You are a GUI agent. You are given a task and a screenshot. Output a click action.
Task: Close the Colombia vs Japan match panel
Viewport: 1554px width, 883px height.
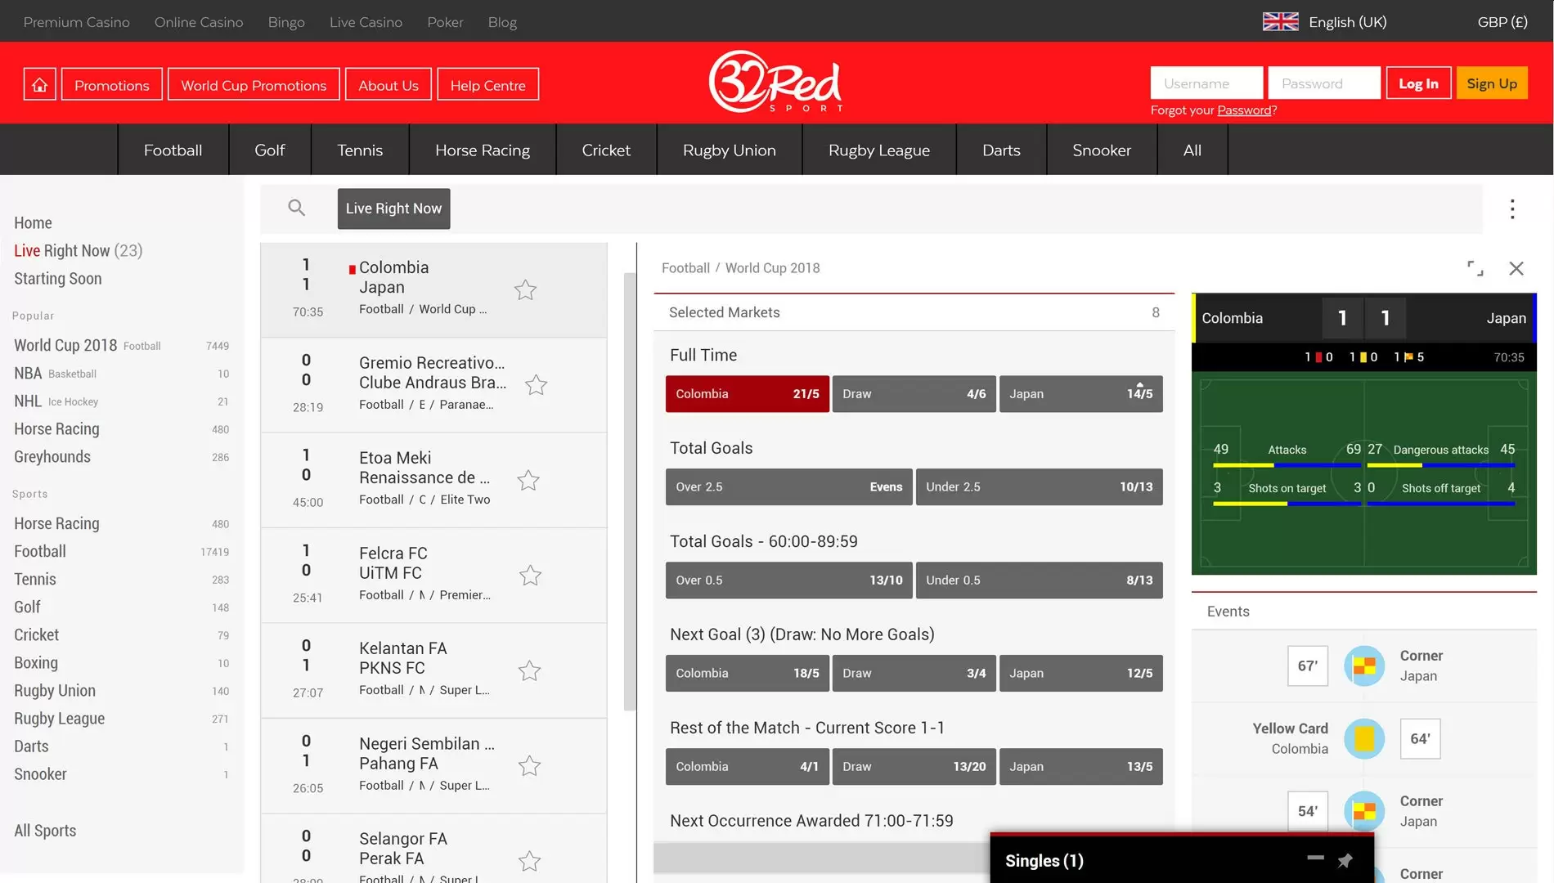click(x=1516, y=268)
